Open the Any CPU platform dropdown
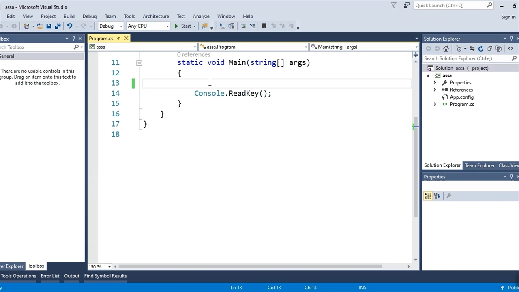519x292 pixels. (148, 26)
